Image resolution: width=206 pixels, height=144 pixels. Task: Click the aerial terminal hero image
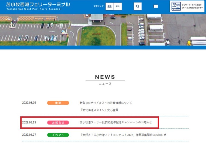coord(103,30)
